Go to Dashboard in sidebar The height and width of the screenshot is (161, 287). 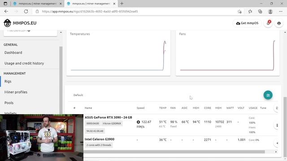tap(13, 53)
